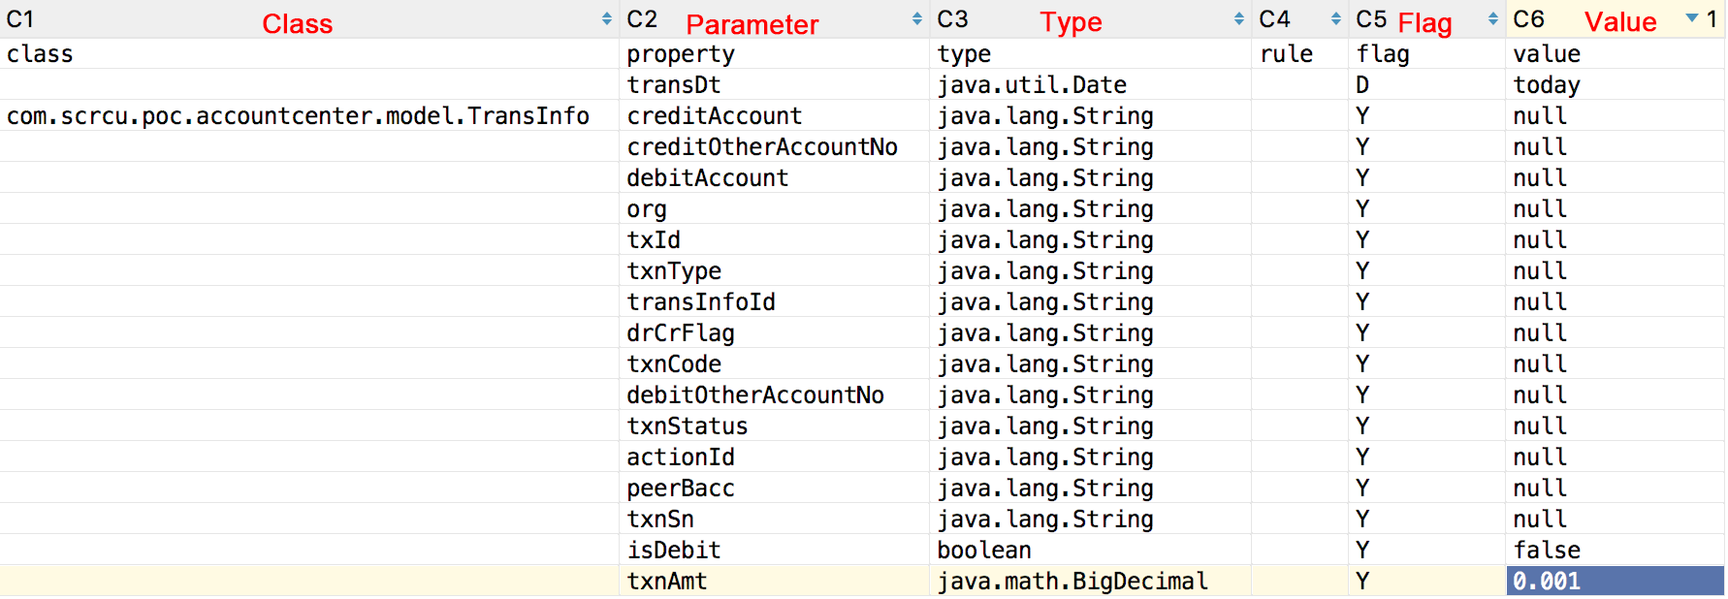The height and width of the screenshot is (599, 1728).
Task: Click the Y flag in debitAccount row
Action: 1427,177
